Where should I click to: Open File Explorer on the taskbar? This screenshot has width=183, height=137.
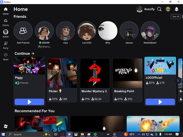(x=82, y=134)
